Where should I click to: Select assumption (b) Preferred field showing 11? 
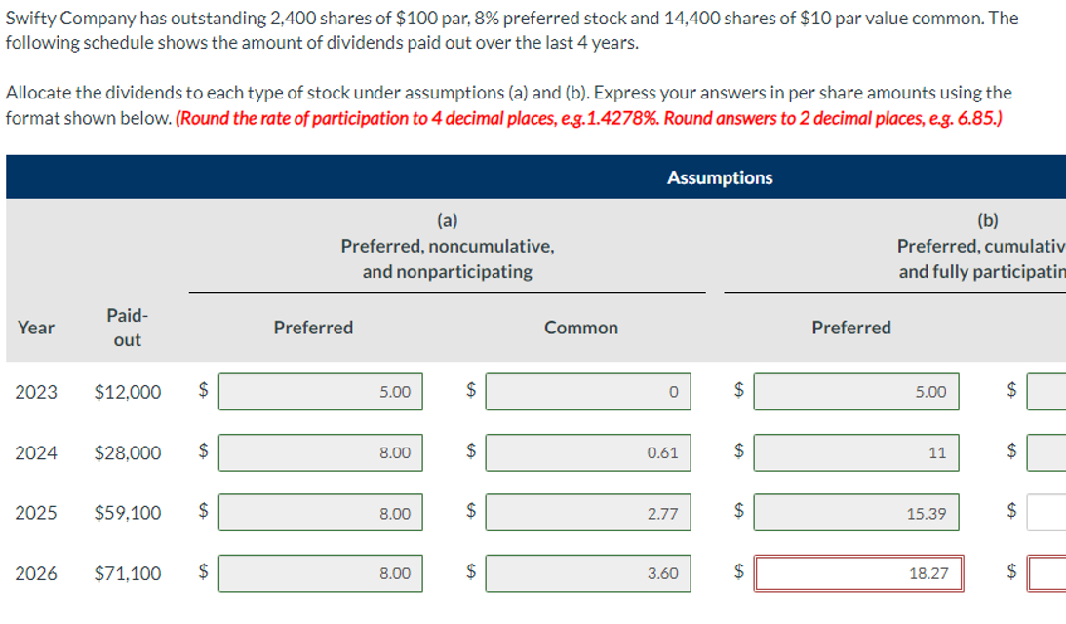(856, 451)
